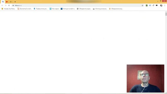Open the Объединение вид bookmark
The width and height of the screenshot is (167, 94).
116,9
